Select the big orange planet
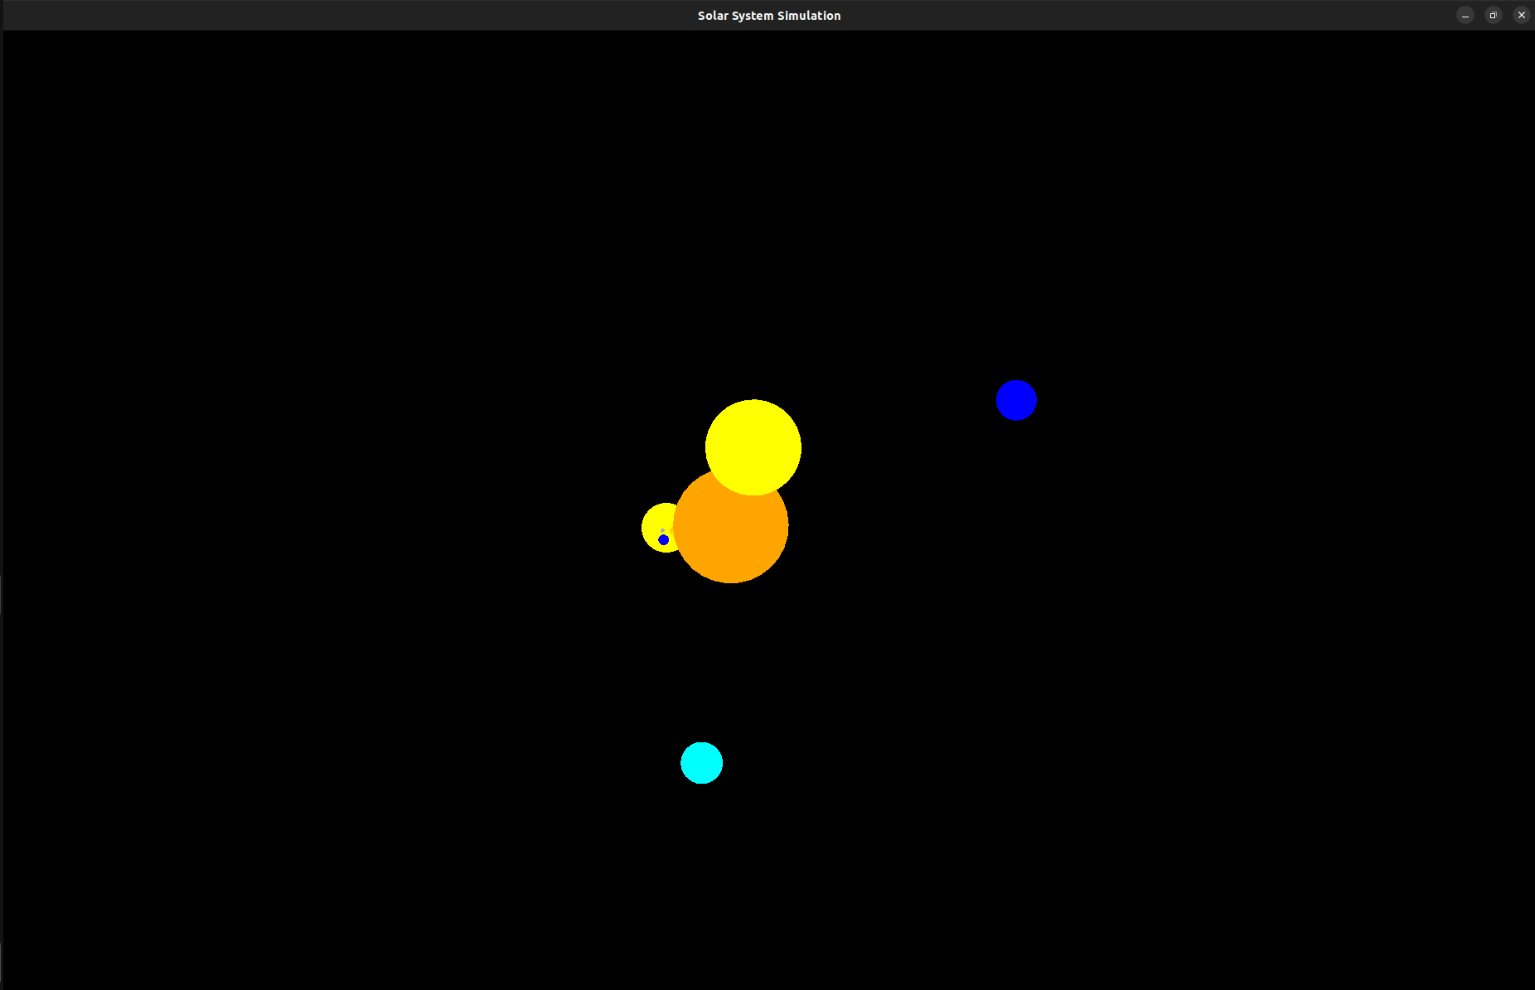 (x=730, y=526)
